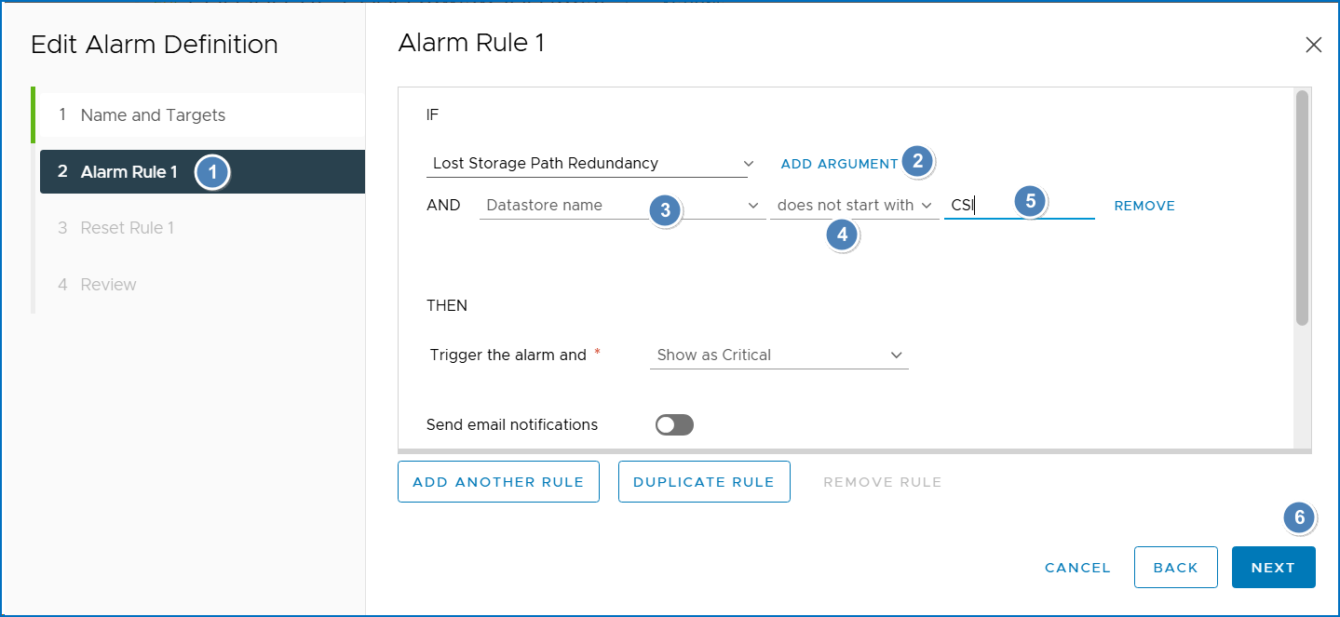
Task: Click the numbered callout badge 4
Action: pyautogui.click(x=842, y=235)
